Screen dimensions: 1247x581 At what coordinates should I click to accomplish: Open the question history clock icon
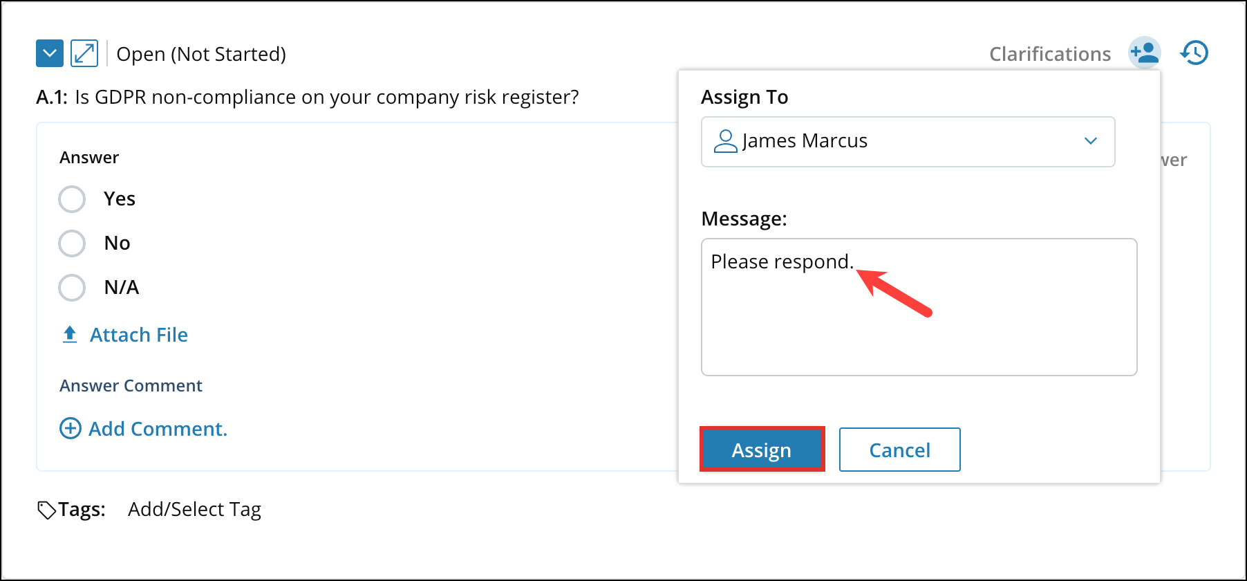[x=1194, y=53]
